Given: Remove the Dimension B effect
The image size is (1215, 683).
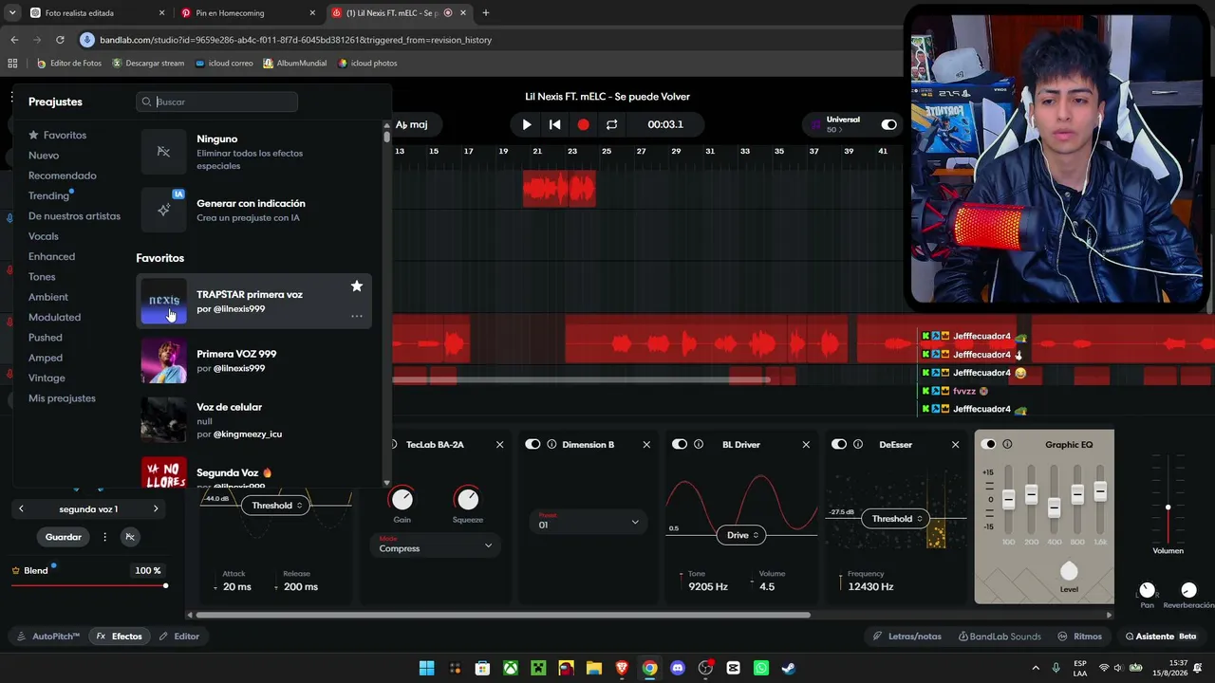Looking at the screenshot, I should [646, 444].
